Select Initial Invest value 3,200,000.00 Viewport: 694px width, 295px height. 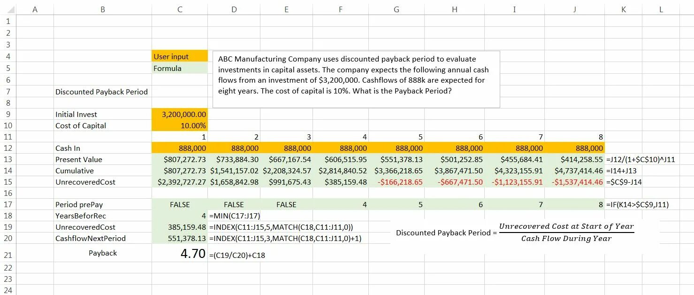[x=179, y=114]
